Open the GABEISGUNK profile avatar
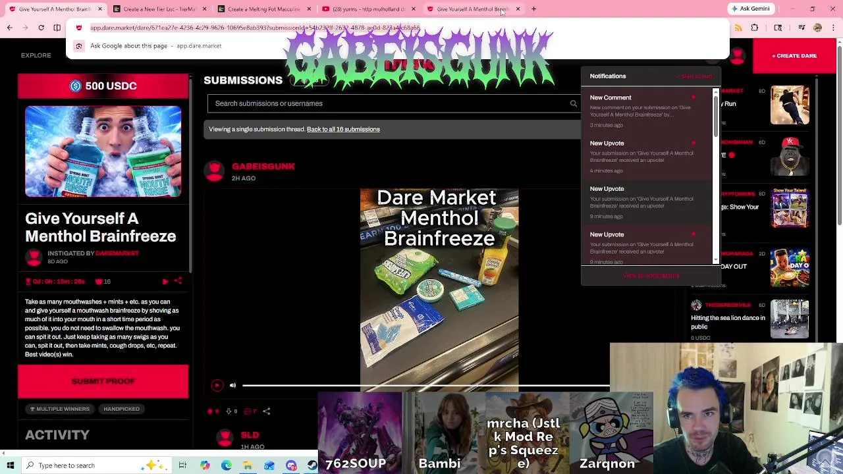843x474 pixels. (x=214, y=171)
